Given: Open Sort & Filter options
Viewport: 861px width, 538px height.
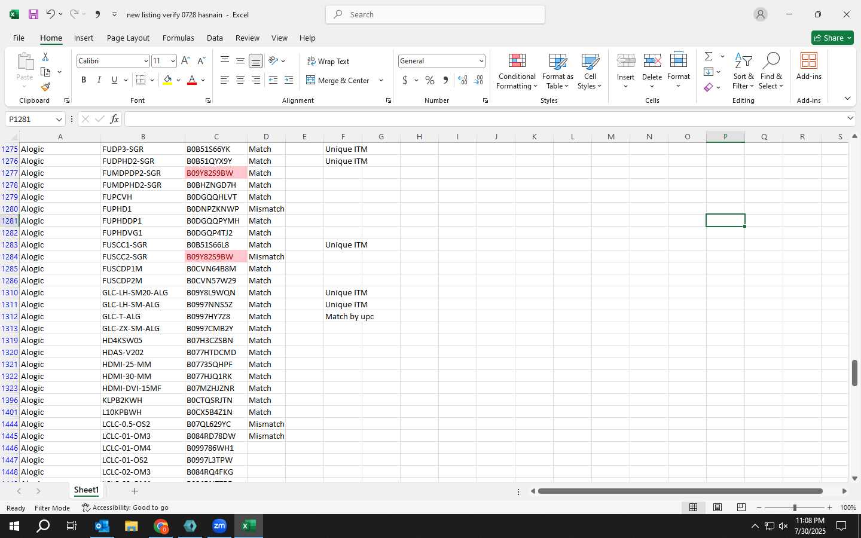Looking at the screenshot, I should pyautogui.click(x=743, y=72).
